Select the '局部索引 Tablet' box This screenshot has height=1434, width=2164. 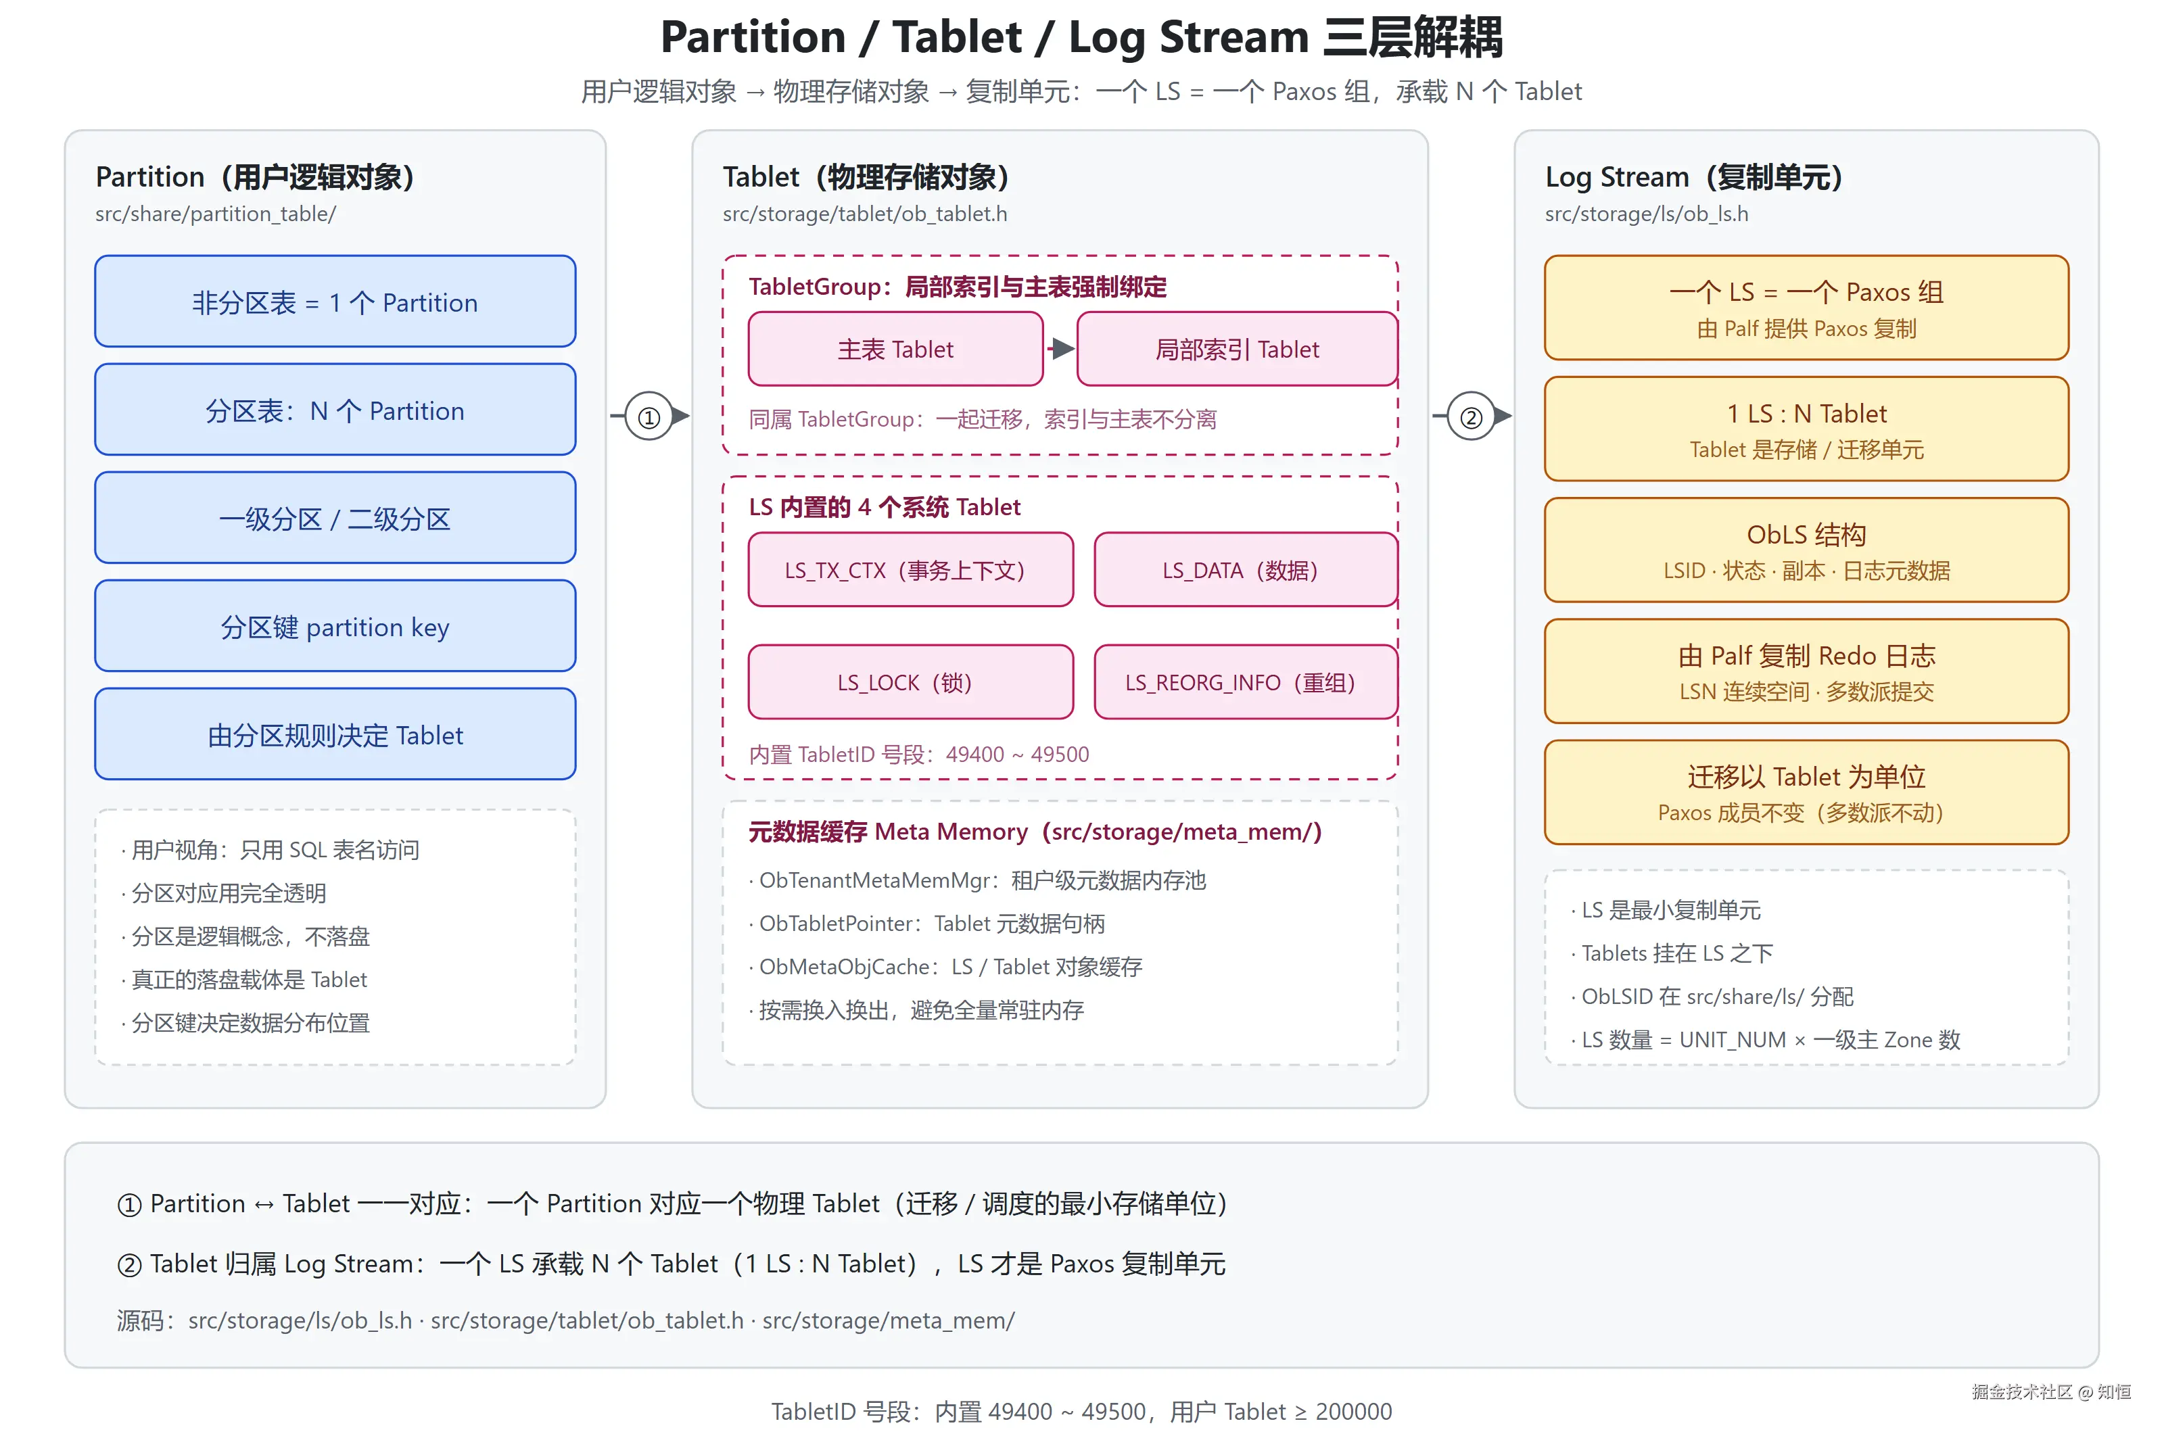pyautogui.click(x=1237, y=350)
